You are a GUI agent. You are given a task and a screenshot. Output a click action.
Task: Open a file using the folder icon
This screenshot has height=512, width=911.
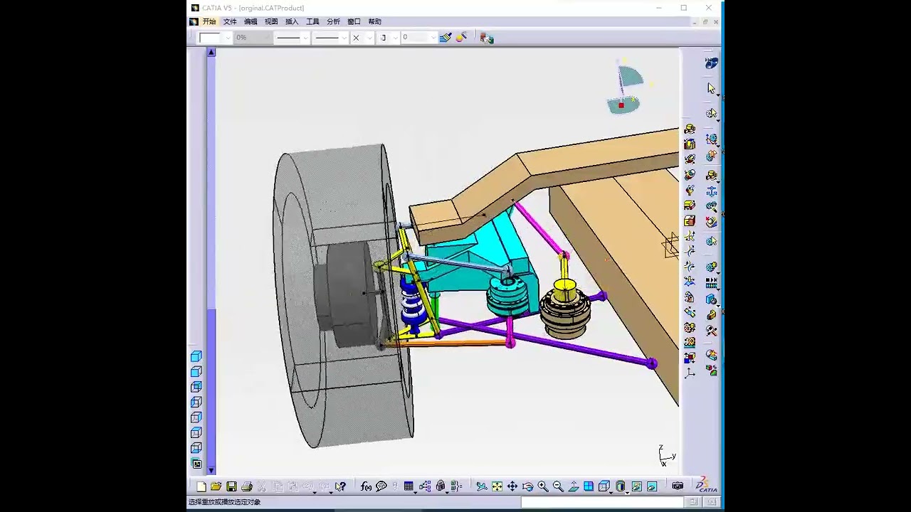click(216, 486)
